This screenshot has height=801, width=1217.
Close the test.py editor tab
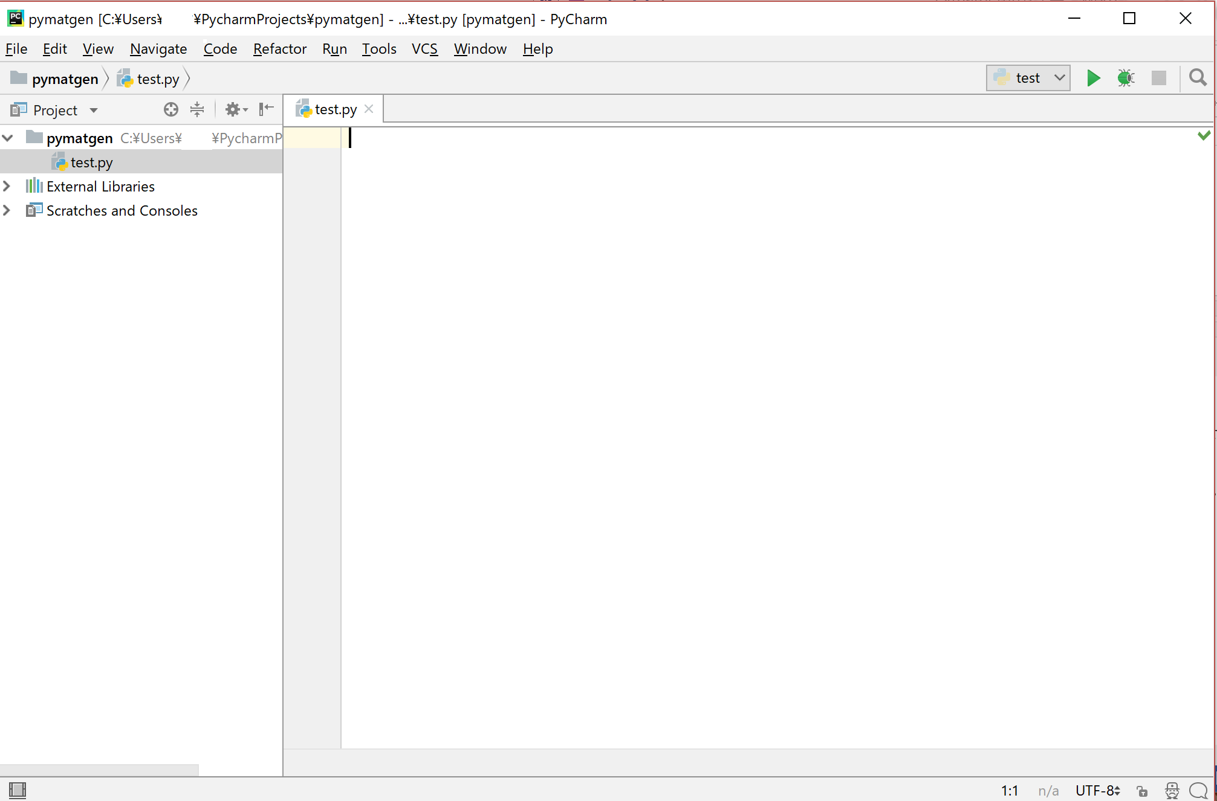pos(369,109)
